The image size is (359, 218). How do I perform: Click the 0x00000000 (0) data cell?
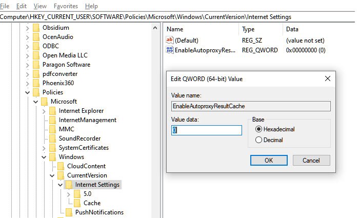[306, 50]
